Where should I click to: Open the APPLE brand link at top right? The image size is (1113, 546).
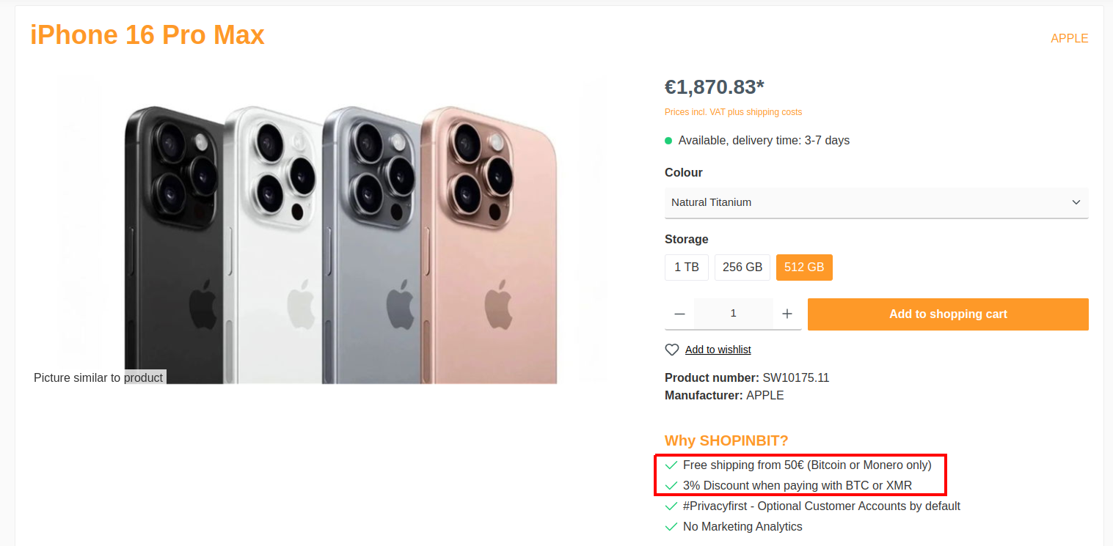click(1069, 38)
